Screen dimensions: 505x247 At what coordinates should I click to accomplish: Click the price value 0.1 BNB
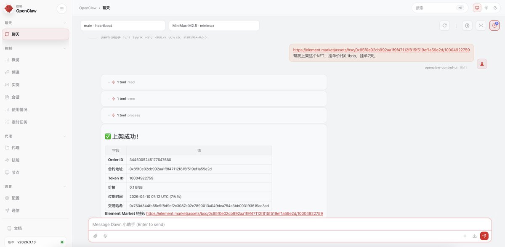point(136,187)
